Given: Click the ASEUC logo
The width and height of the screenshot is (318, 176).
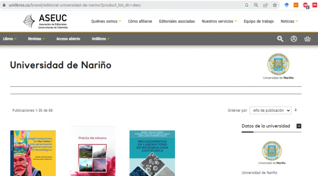Looking at the screenshot, I should coord(46,21).
